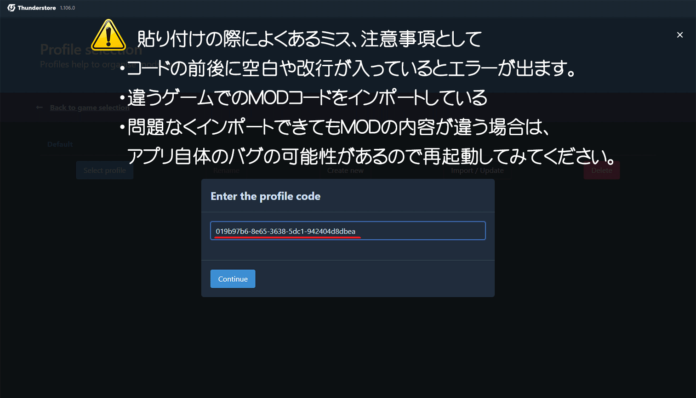This screenshot has width=696, height=398.
Task: Click the yellow warning triangle icon
Action: pyautogui.click(x=108, y=35)
